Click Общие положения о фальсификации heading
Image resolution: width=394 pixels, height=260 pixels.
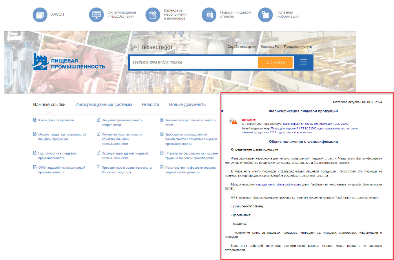303,142
